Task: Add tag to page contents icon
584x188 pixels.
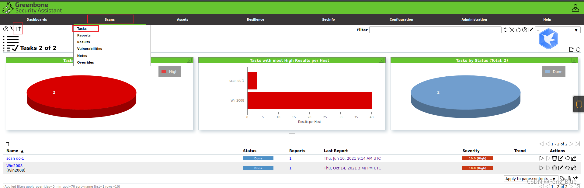Action: (562, 179)
